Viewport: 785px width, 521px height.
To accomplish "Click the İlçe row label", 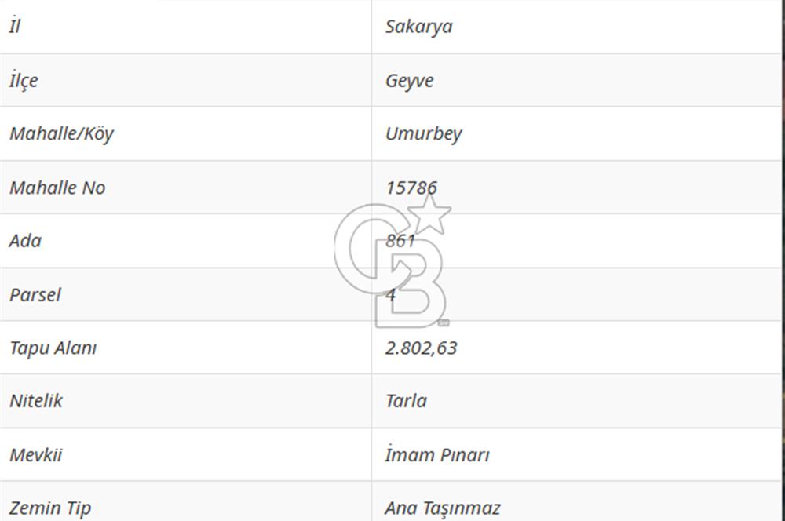I will (x=24, y=81).
